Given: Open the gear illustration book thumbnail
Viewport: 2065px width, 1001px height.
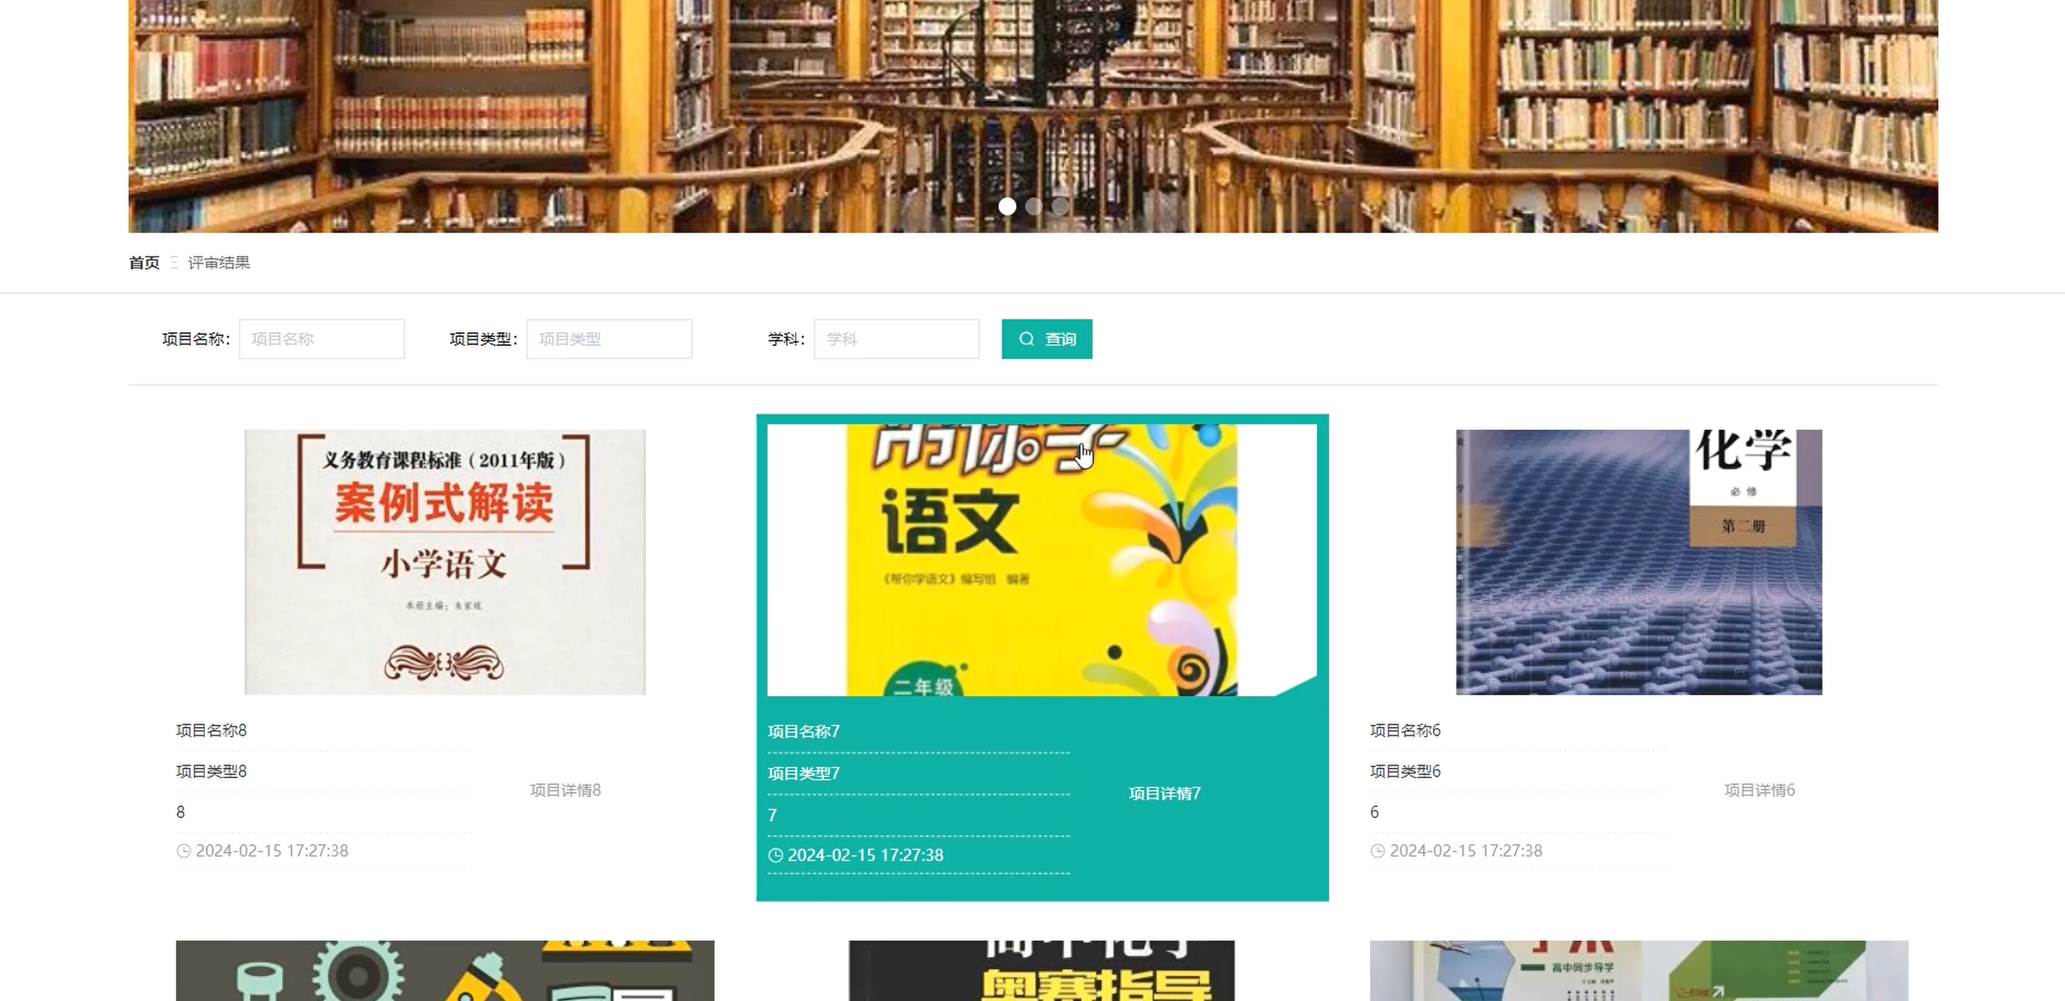Looking at the screenshot, I should (x=445, y=971).
